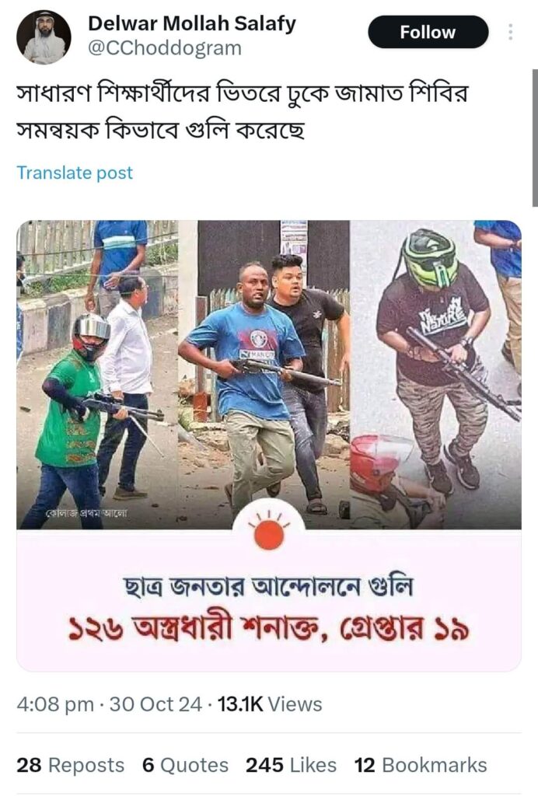Screen dimensions: 538x796
Task: Click the vertical scrollbar on the right edge
Action: 534,137
